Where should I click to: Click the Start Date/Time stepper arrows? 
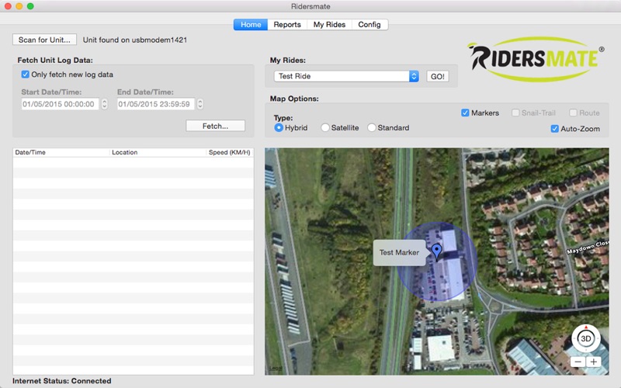[105, 104]
